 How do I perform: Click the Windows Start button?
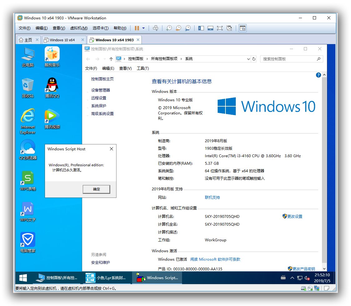pos(23,278)
